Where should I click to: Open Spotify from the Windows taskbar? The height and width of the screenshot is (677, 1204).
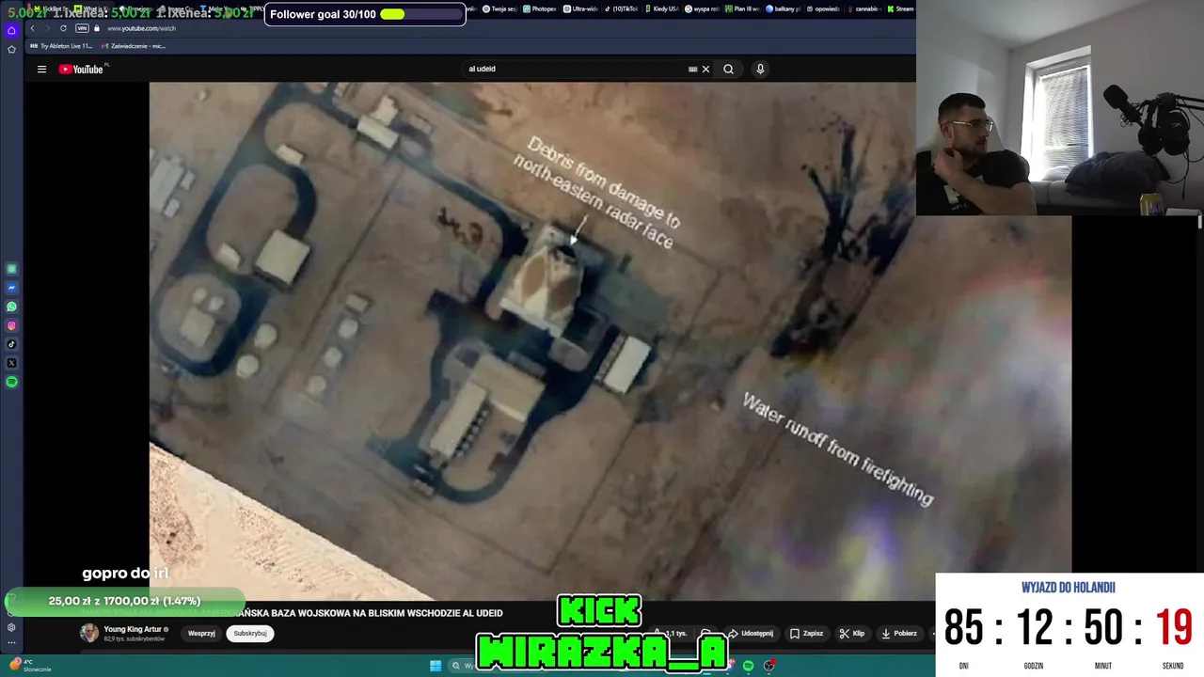[x=748, y=666]
